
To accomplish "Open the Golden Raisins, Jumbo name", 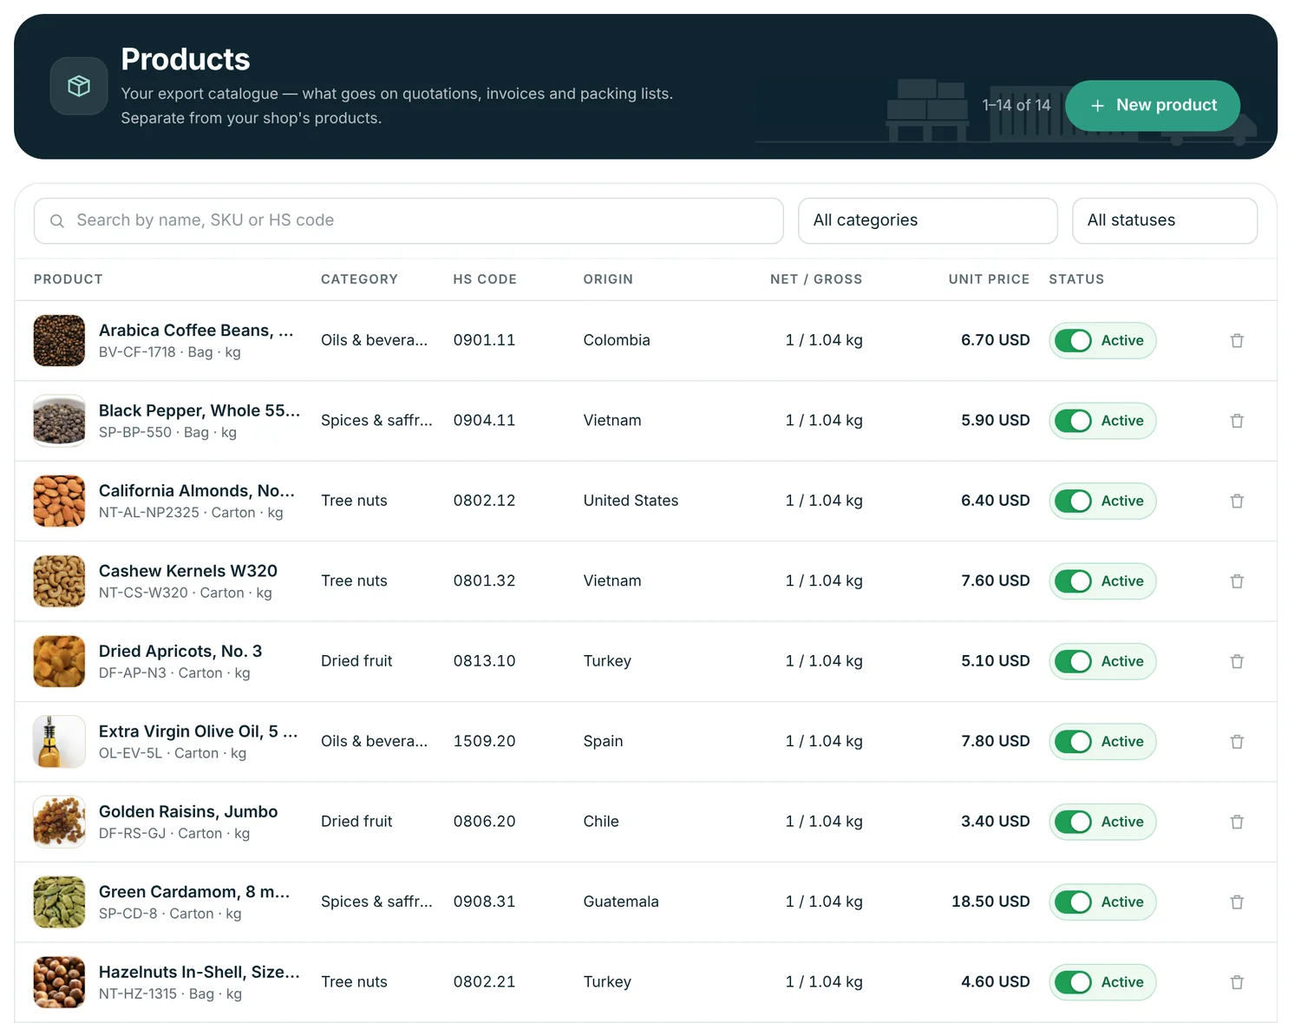I will (188, 812).
